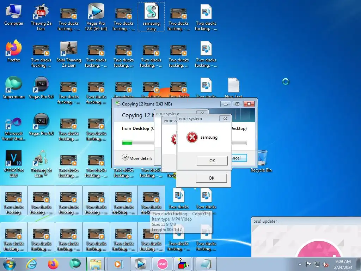This screenshot has width=361, height=271.
Task: Click OK on the error dialog behind
Action: 212,178
